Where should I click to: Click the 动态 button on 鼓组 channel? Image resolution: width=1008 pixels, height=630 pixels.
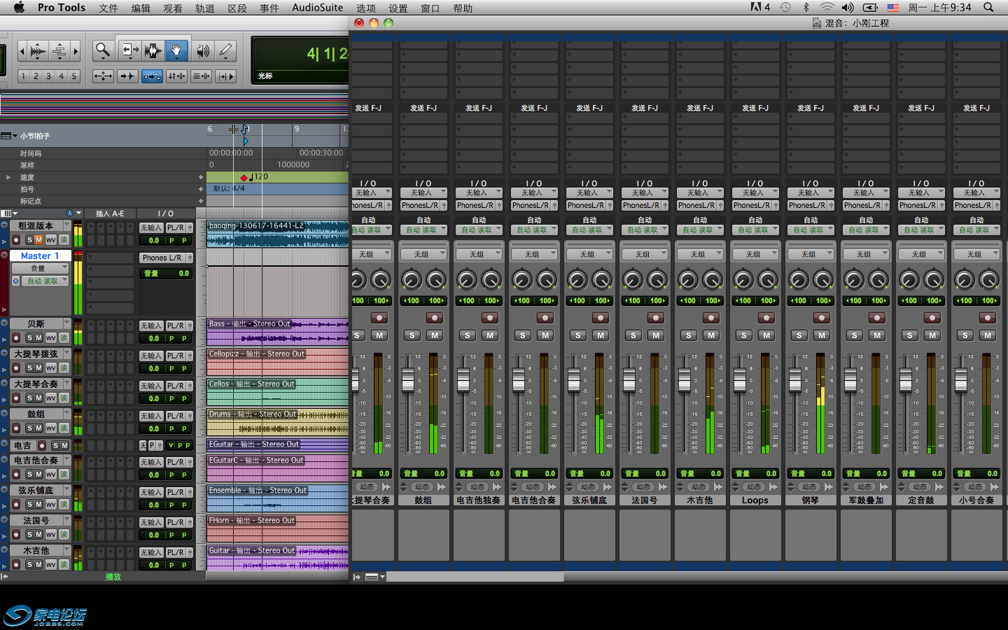(422, 486)
